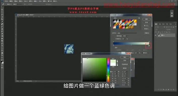Select the Eyedropper tool in toolbar
The width and height of the screenshot is (178, 96).
(2, 22)
